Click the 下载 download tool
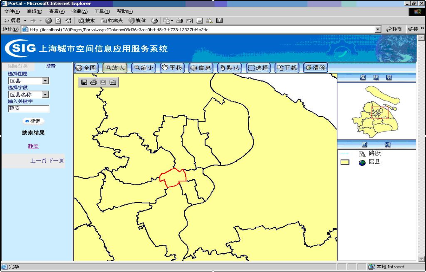 pyautogui.click(x=287, y=68)
